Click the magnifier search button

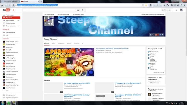pos(82,10)
